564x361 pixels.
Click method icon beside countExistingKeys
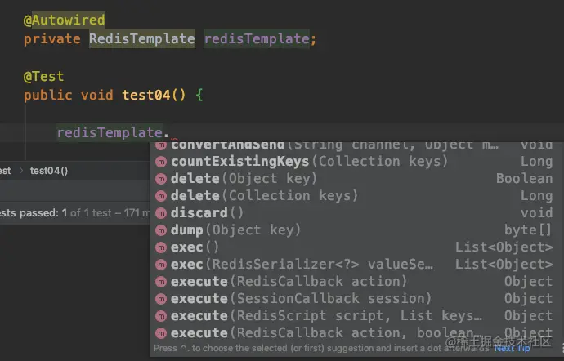(161, 162)
